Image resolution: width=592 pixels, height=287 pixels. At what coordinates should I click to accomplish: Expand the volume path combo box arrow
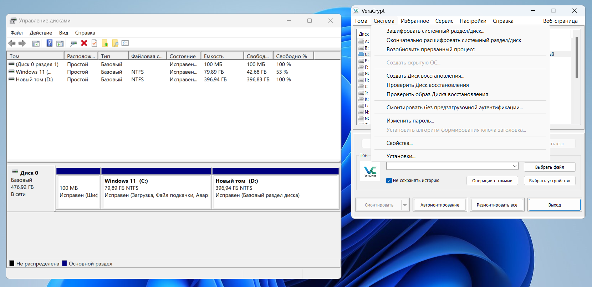(515, 166)
